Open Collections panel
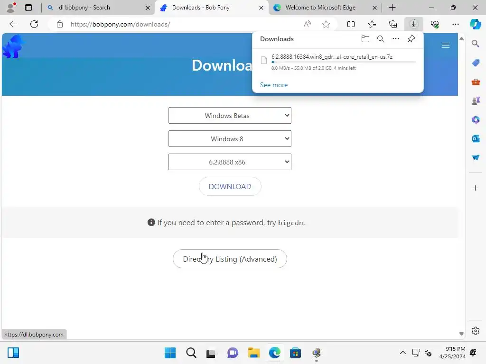This screenshot has width=486, height=364. pyautogui.click(x=393, y=24)
